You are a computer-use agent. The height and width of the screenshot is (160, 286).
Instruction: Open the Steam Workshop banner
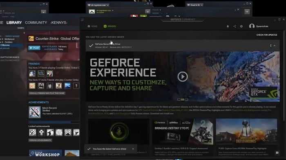tap(45, 153)
